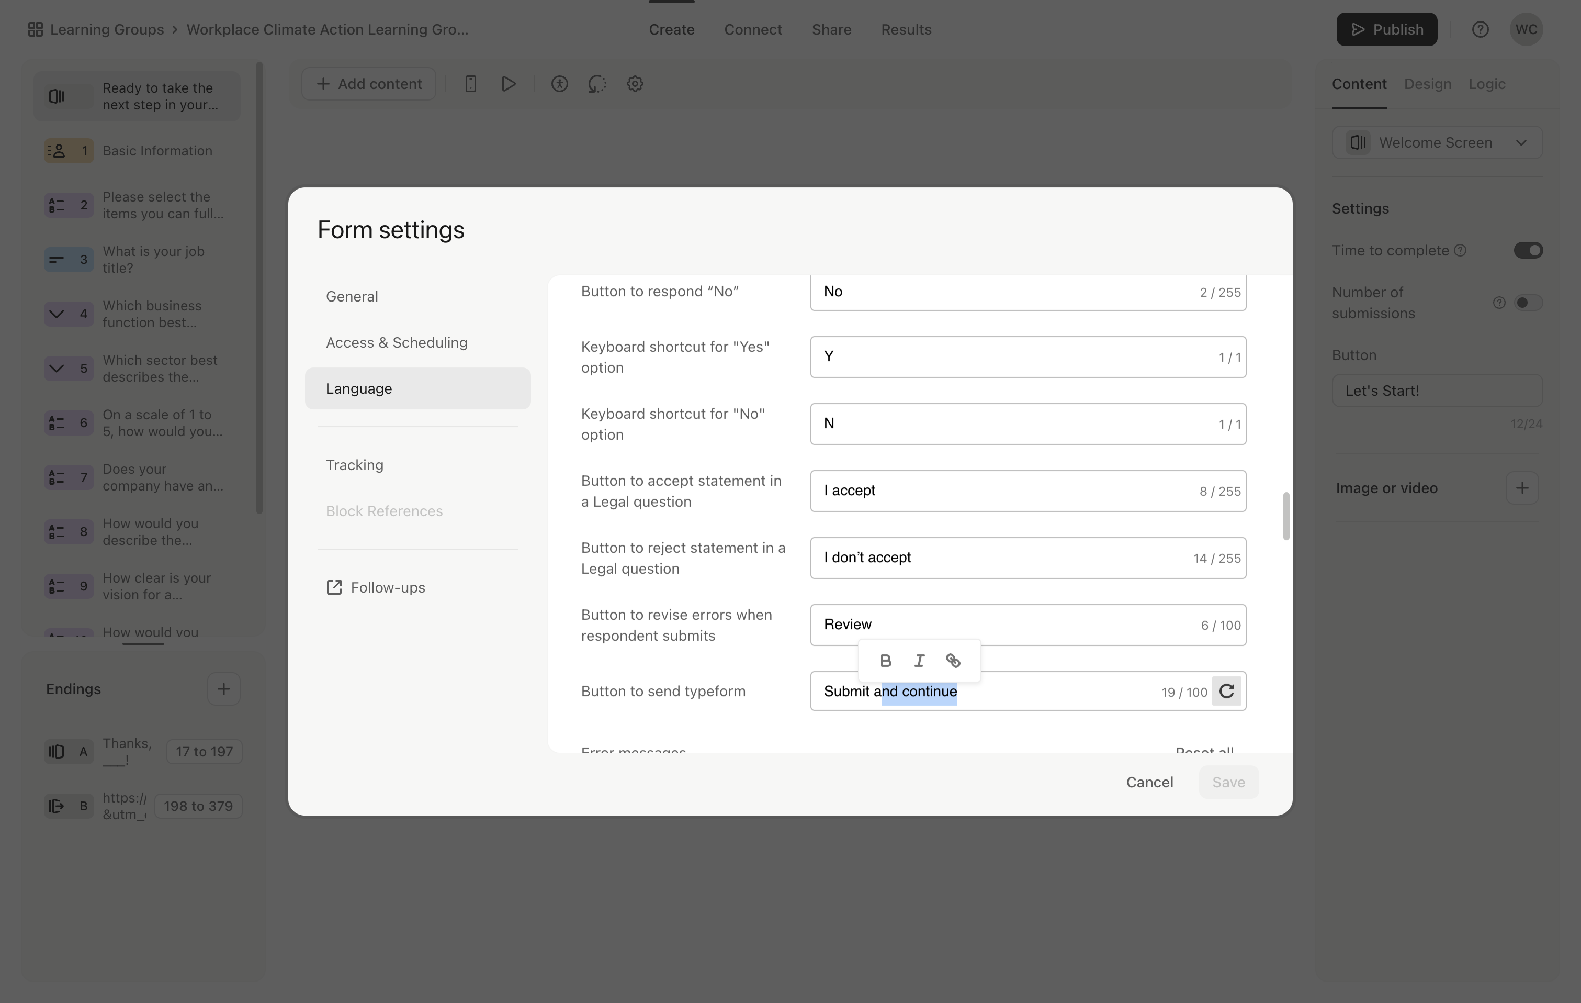Cancel the Form settings dialog
The width and height of the screenshot is (1581, 1003).
click(1149, 782)
